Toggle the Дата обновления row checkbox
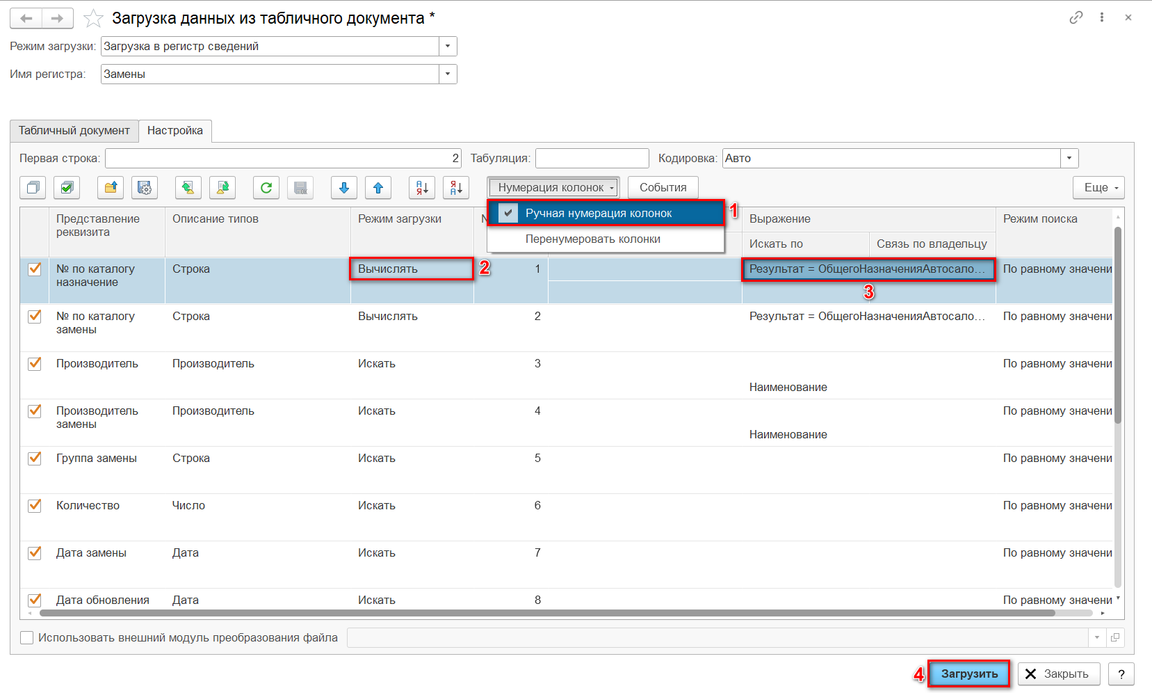 point(34,600)
